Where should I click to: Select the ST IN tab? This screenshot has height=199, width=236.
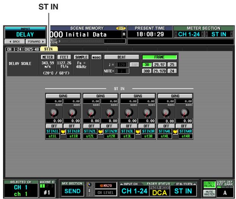click(49, 49)
